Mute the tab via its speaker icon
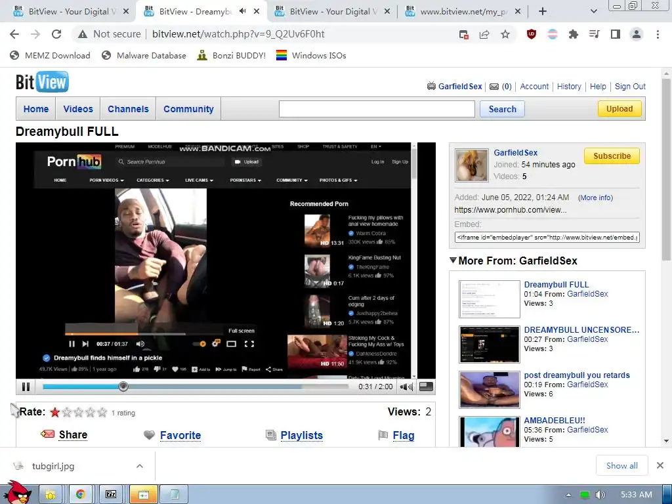 click(x=243, y=11)
